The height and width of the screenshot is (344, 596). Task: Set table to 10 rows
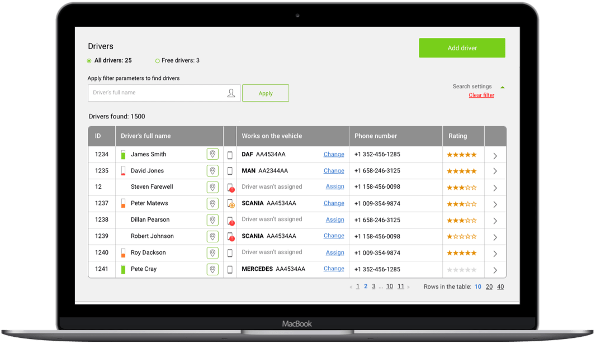478,286
